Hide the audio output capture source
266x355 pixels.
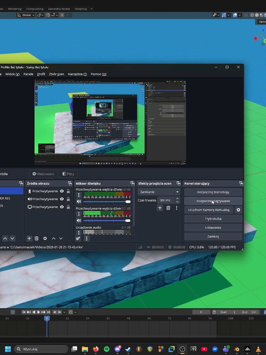[62, 199]
